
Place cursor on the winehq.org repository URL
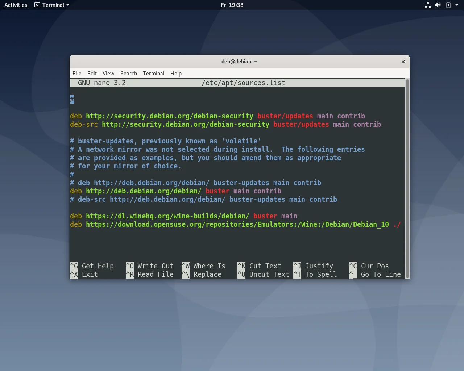(167, 216)
